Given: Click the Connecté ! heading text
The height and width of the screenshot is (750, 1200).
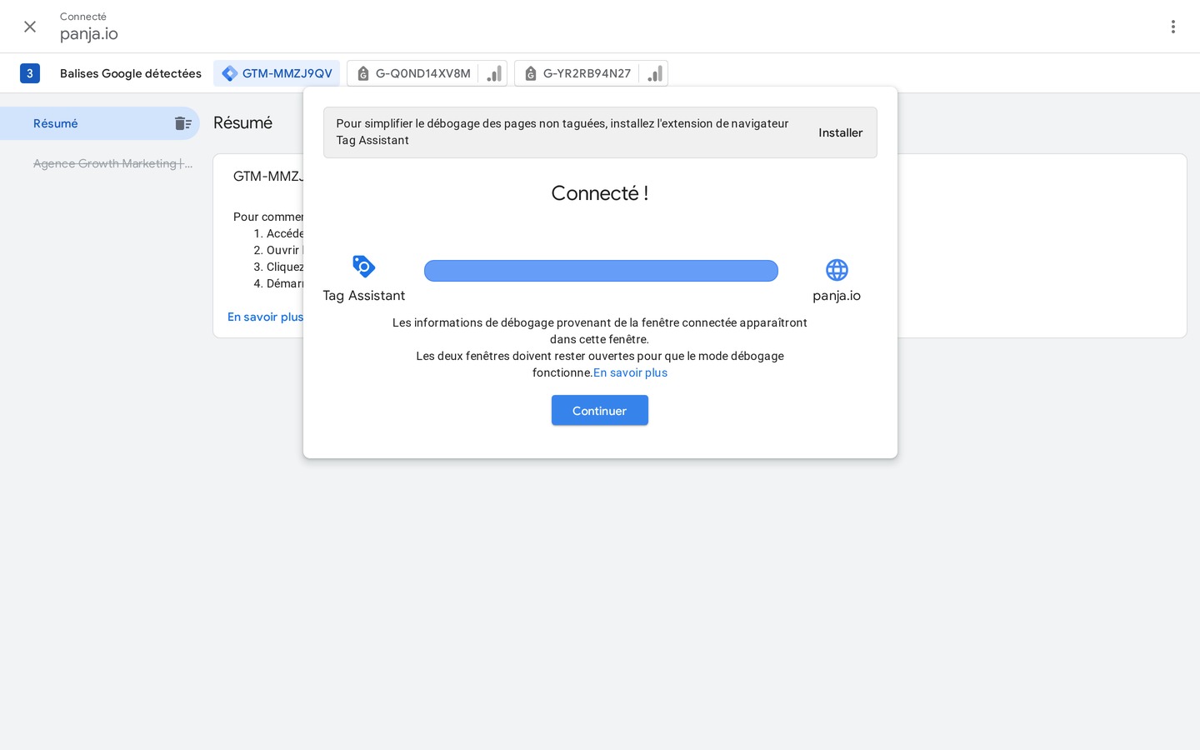Looking at the screenshot, I should pyautogui.click(x=600, y=193).
